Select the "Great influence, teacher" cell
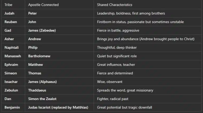Viewport: 203px width, 113px height. pos(116,65)
